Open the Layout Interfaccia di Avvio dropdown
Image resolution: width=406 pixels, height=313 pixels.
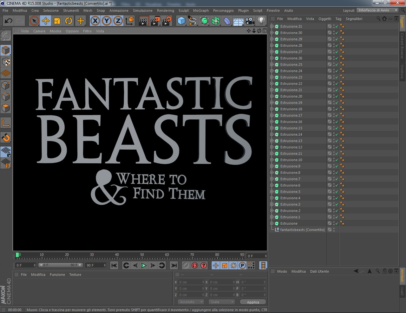tap(377, 10)
